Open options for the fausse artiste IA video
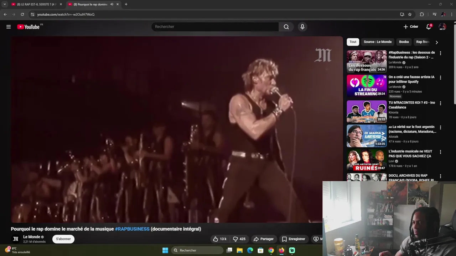This screenshot has height=256, width=456. (440, 78)
